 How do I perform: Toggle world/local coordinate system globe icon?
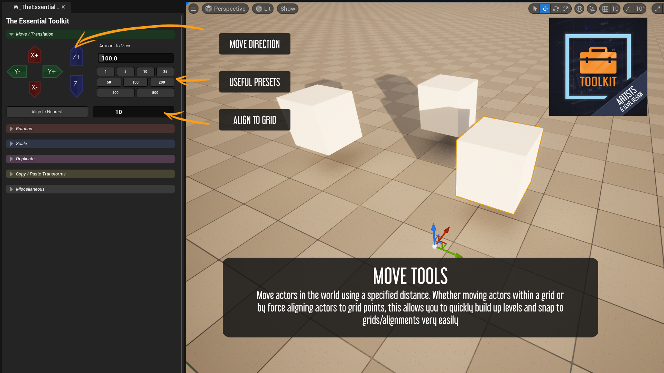[579, 9]
